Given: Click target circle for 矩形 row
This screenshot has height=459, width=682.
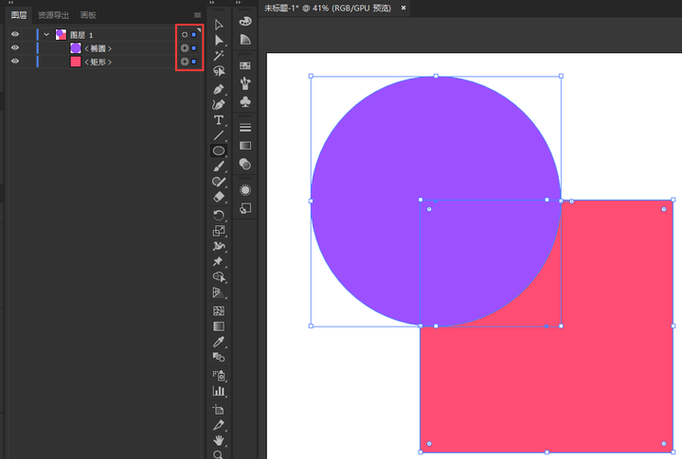Looking at the screenshot, I should click(x=185, y=62).
